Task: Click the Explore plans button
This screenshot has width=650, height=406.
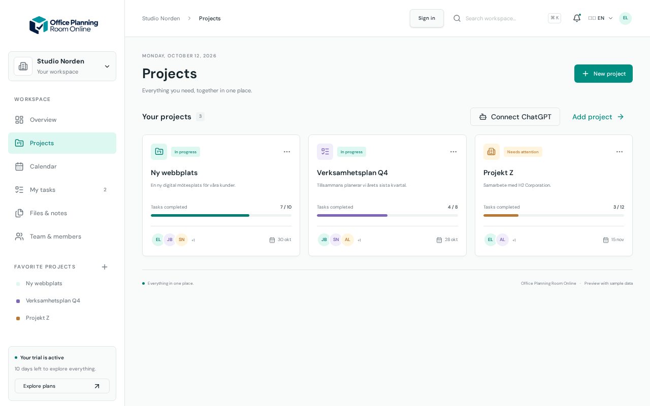Action: click(62, 386)
